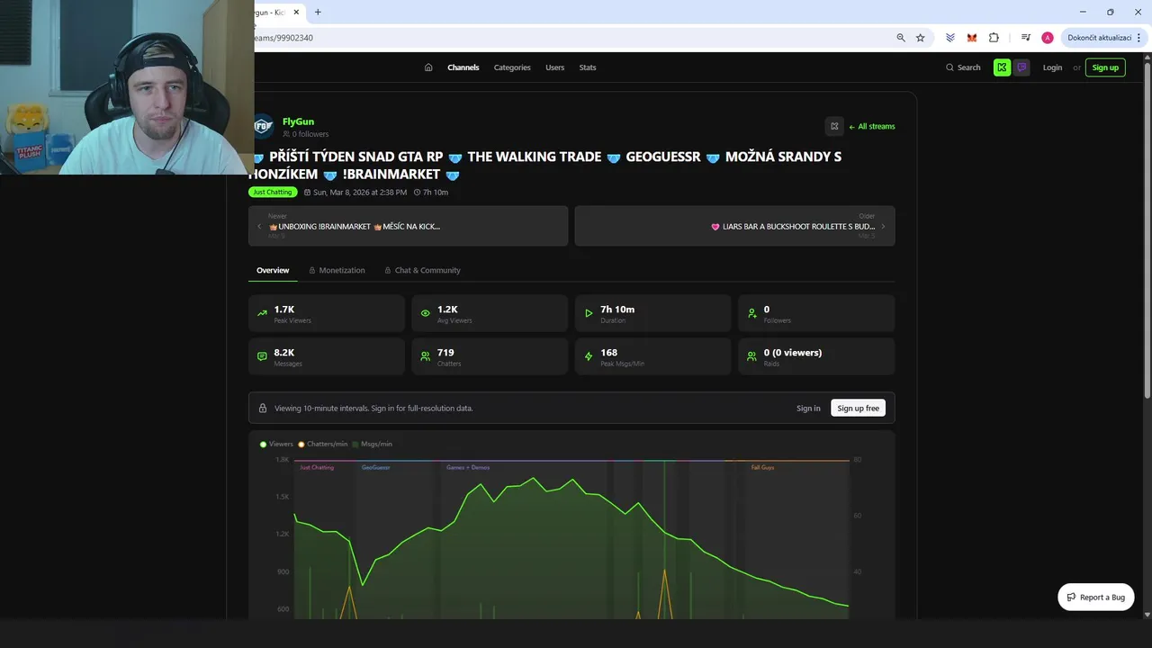Click the Games + Demos segment label
The width and height of the screenshot is (1152, 648).
pyautogui.click(x=468, y=467)
